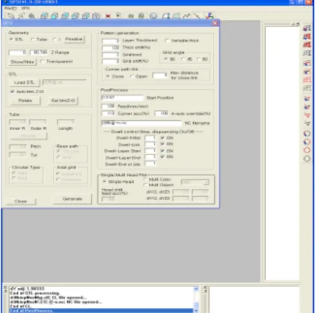Toggle the Transparent checkbox
This screenshot has width=316, height=313.
(x=42, y=61)
